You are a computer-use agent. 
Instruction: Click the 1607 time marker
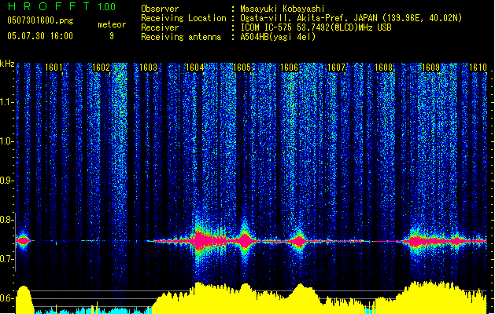point(337,68)
